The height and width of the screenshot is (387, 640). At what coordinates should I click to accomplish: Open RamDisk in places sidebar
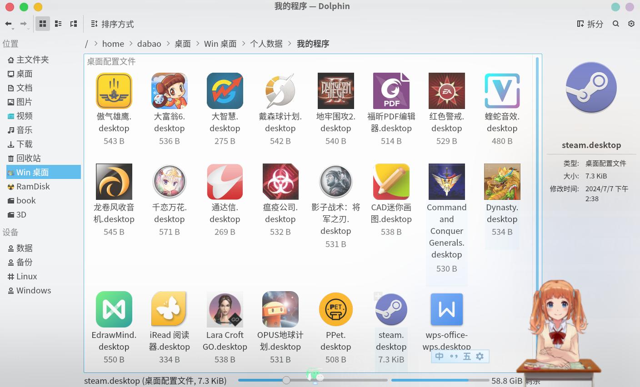[x=44, y=186]
